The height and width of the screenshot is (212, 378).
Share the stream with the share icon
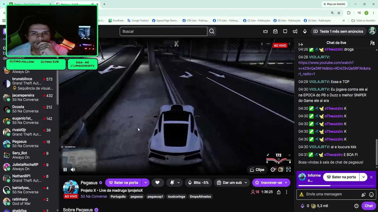coord(278,192)
